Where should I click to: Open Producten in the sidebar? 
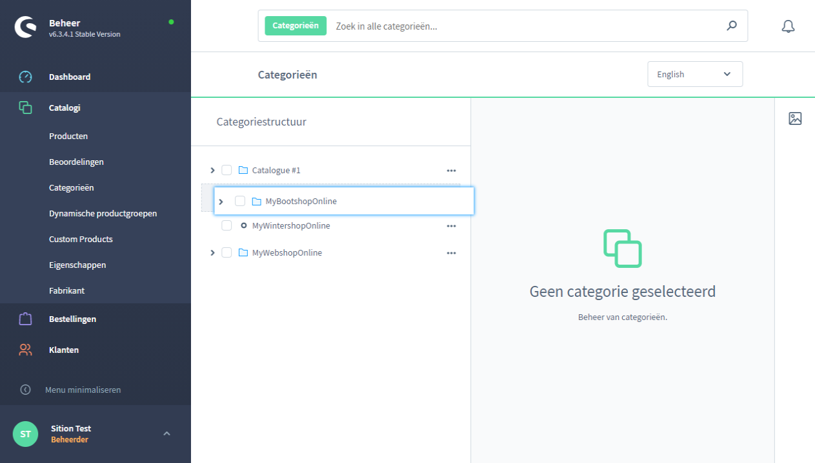click(68, 137)
